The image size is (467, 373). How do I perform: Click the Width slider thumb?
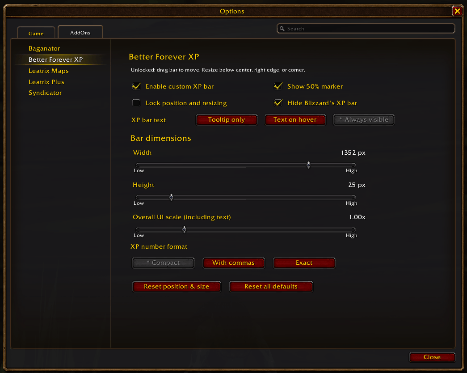tap(308, 165)
